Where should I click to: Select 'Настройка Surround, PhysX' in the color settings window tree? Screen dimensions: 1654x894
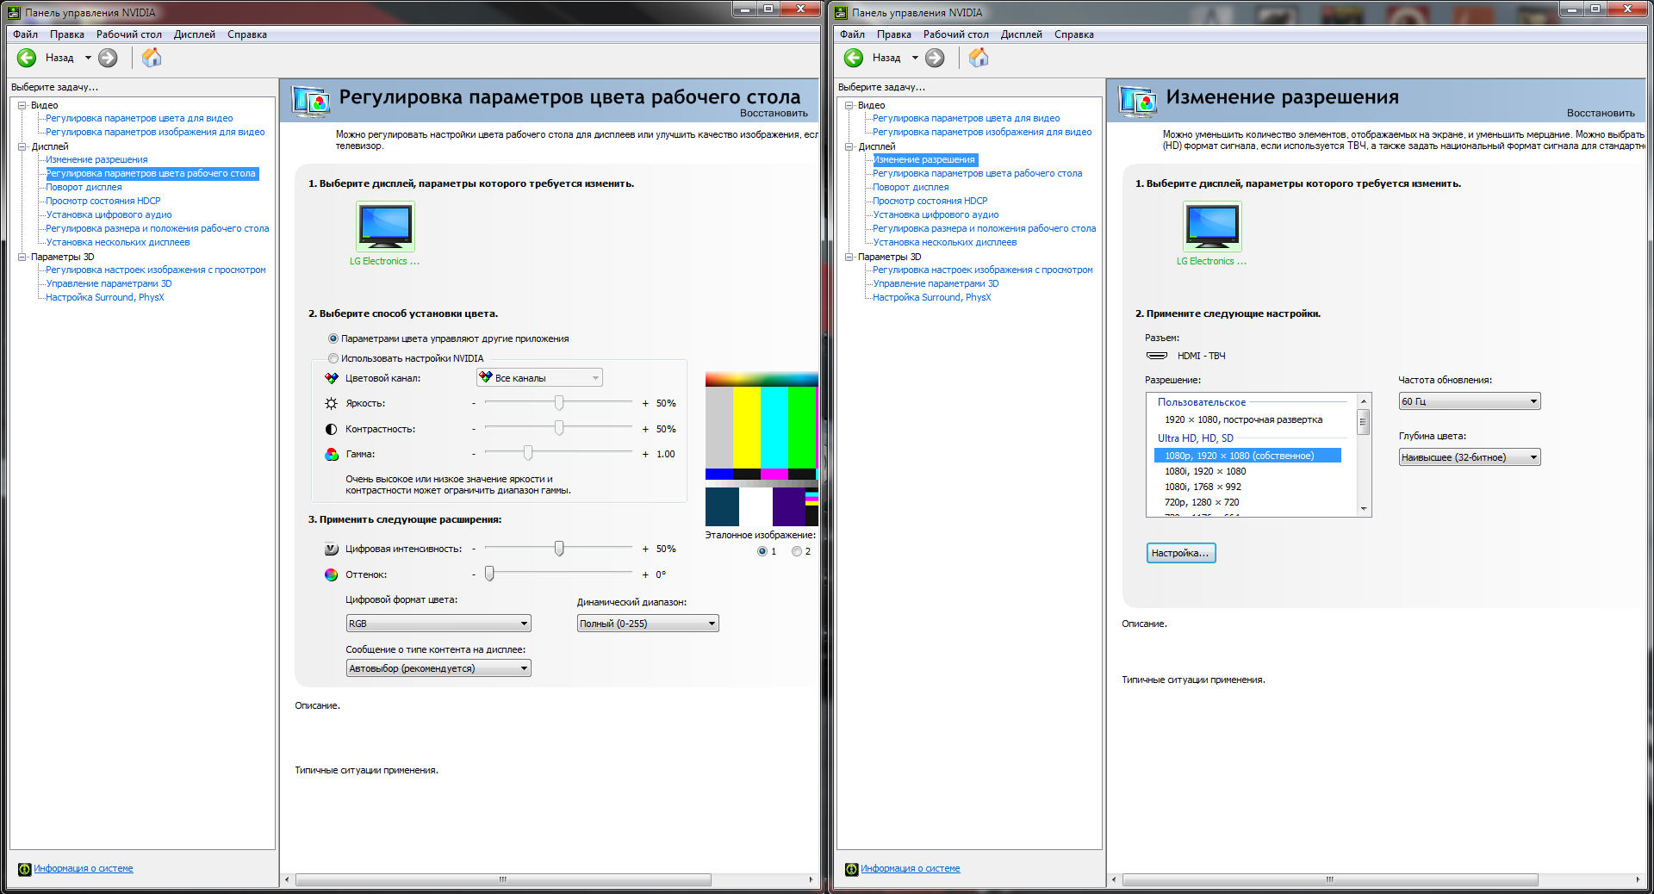(105, 297)
